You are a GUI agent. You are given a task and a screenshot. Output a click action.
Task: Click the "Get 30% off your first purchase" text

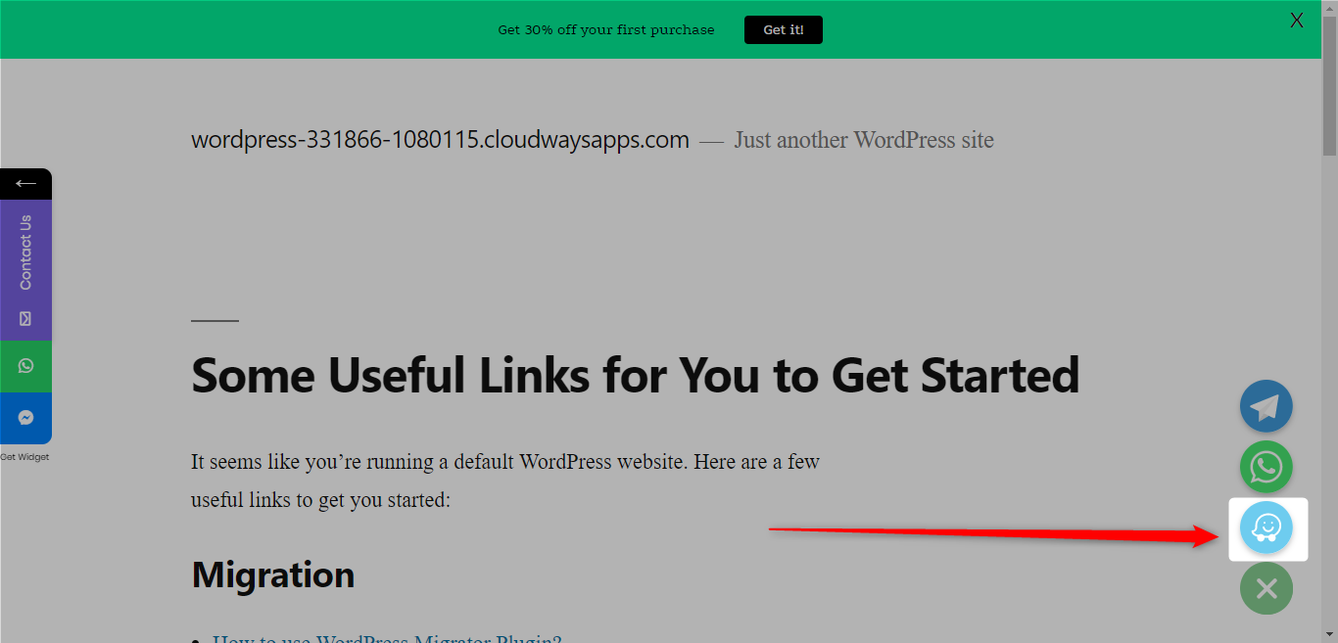pyautogui.click(x=606, y=30)
